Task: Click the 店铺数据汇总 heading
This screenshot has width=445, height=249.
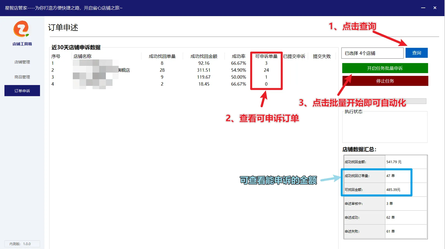Action: [359, 149]
